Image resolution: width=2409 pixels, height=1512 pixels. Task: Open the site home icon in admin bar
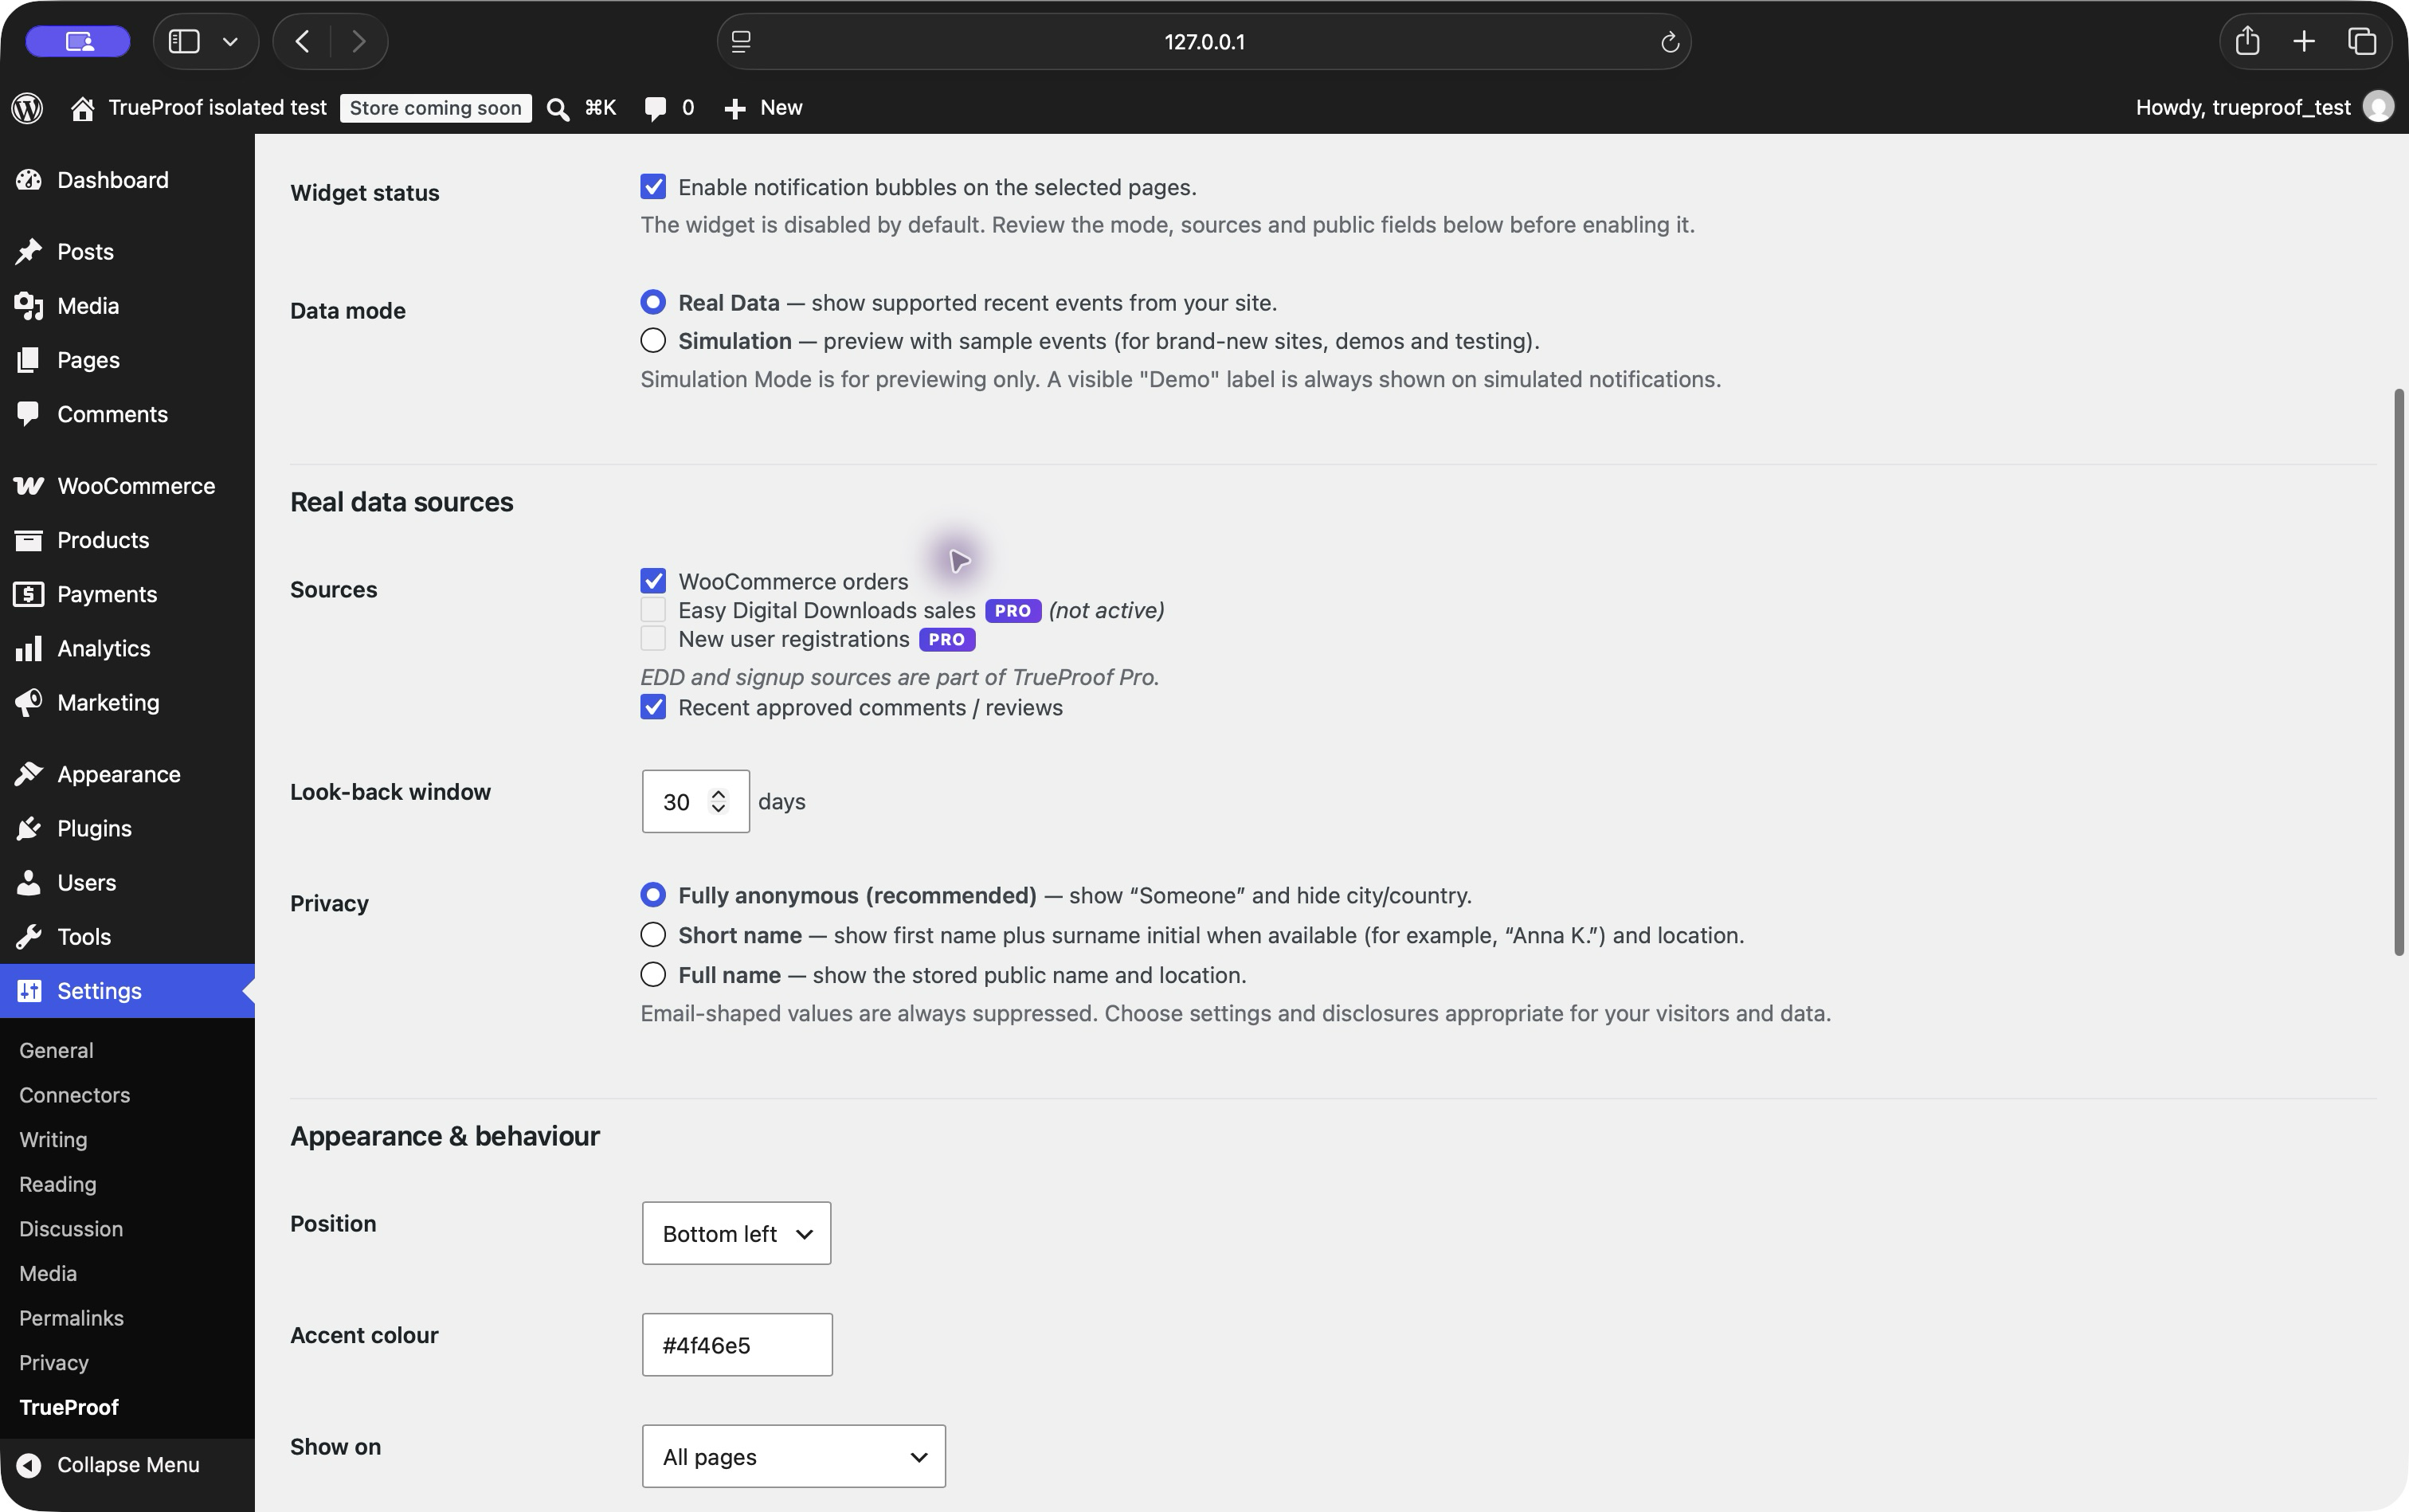point(83,108)
